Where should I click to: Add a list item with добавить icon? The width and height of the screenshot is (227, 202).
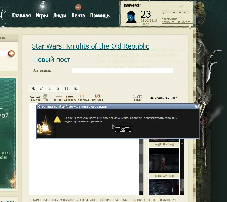click(x=70, y=98)
